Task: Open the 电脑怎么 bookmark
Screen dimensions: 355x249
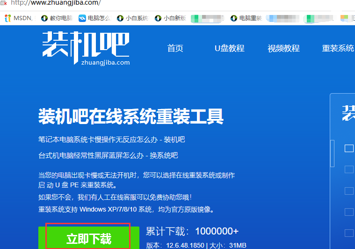Action: (x=94, y=18)
